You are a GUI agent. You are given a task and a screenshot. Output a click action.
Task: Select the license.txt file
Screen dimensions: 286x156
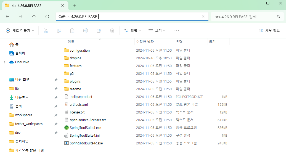(x=75, y=112)
